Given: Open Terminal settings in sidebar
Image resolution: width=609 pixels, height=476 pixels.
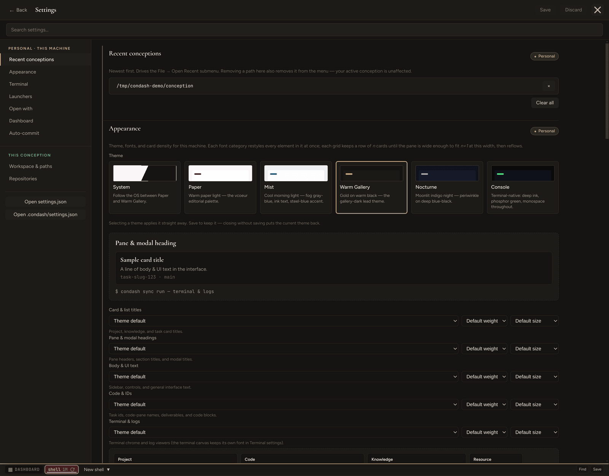Looking at the screenshot, I should [x=45, y=84].
